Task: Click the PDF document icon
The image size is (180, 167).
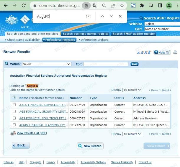Action: (x=13, y=133)
